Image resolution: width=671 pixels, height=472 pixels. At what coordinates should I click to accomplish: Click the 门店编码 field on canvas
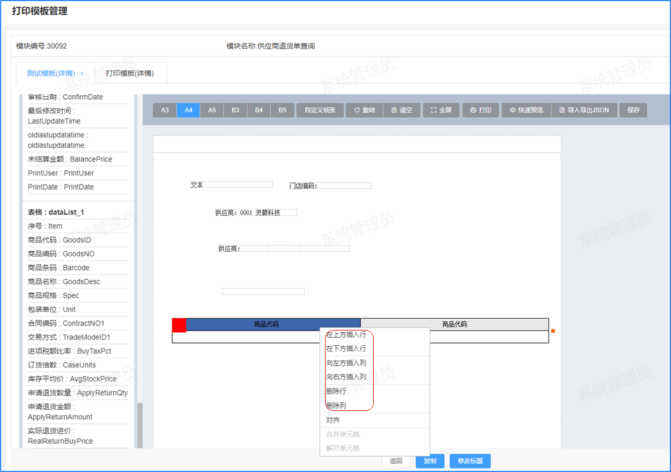330,186
